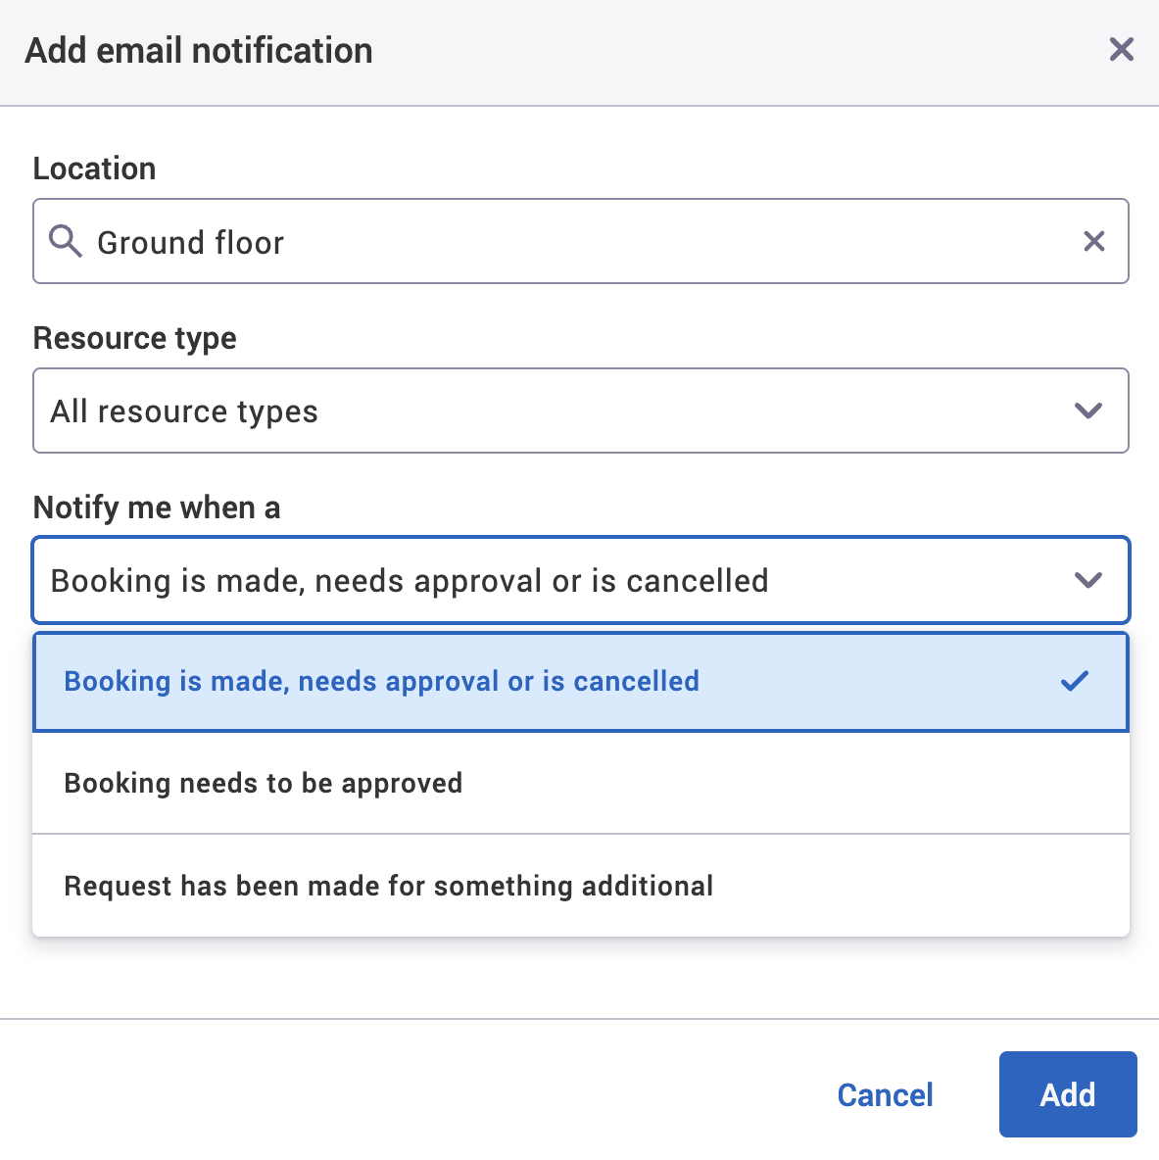Click the checkmark next to the selected option
The height and width of the screenshot is (1160, 1159).
coord(1075,681)
